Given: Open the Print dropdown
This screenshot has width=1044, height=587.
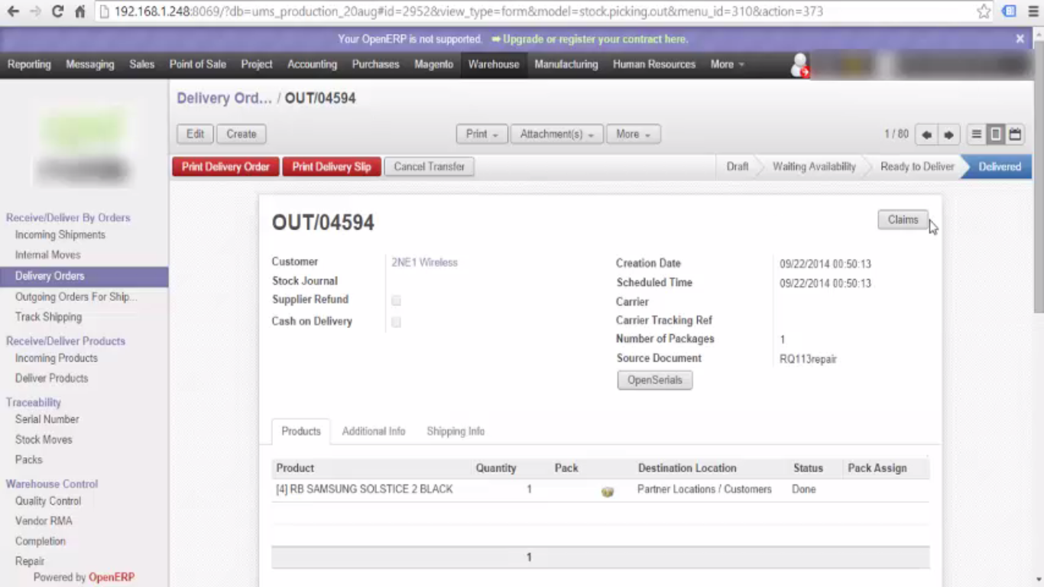Looking at the screenshot, I should [481, 134].
